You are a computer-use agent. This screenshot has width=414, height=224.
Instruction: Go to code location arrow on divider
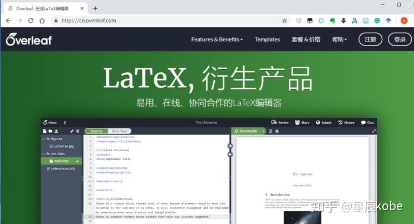click(x=230, y=155)
